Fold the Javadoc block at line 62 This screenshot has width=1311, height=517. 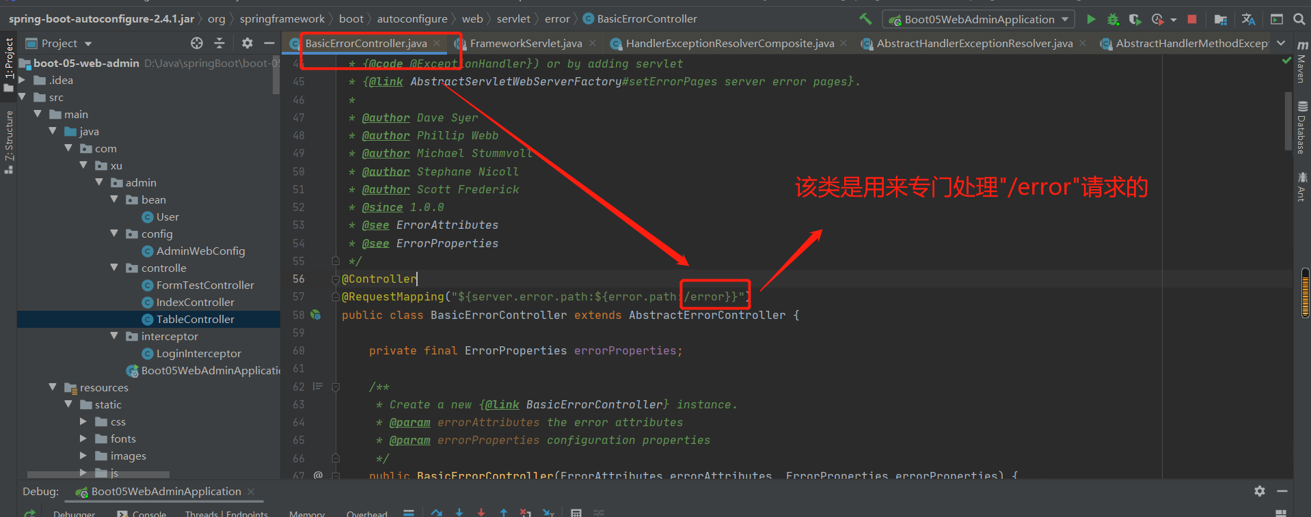click(336, 387)
